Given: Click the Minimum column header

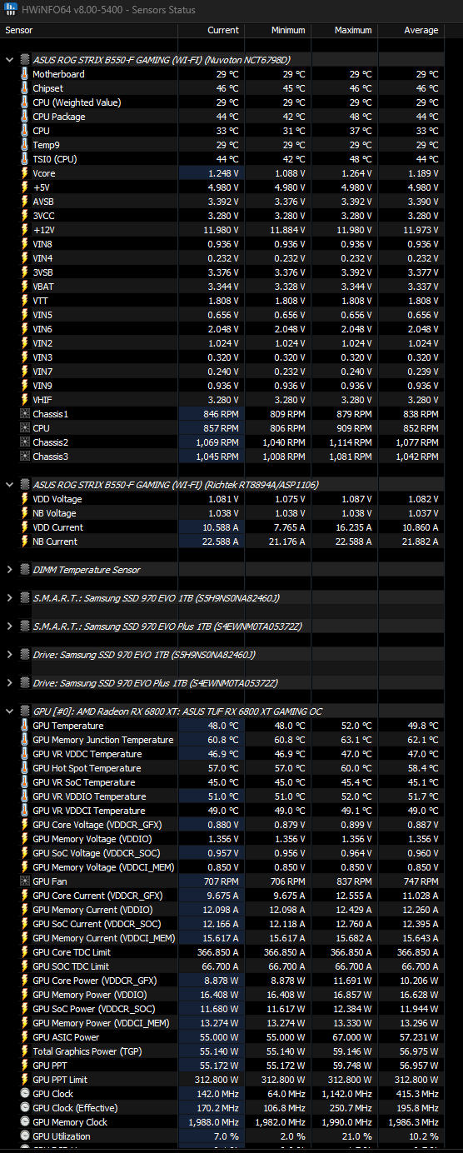Looking at the screenshot, I should pos(278,30).
